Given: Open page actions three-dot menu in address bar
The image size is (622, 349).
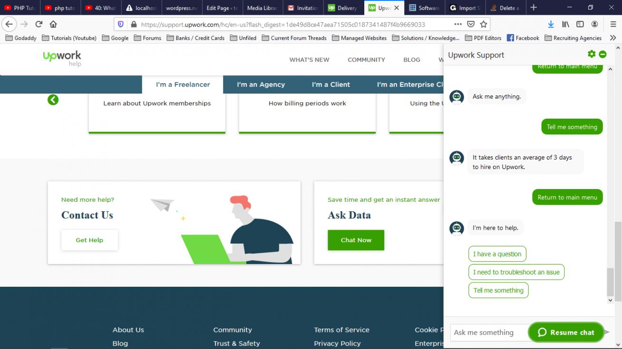Looking at the screenshot, I should tap(457, 24).
